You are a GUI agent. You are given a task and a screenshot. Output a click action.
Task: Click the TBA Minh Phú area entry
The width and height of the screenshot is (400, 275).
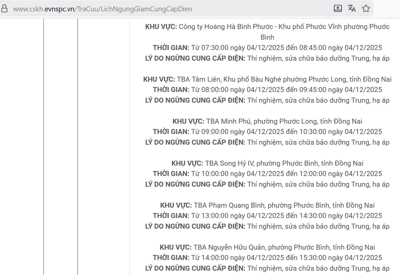[267, 121]
